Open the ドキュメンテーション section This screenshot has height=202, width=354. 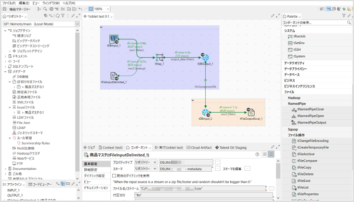[95, 188]
